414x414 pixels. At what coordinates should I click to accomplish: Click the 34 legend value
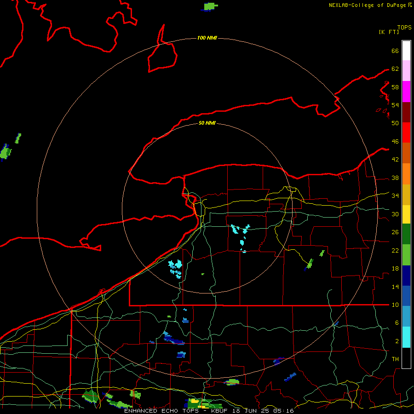(x=395, y=195)
